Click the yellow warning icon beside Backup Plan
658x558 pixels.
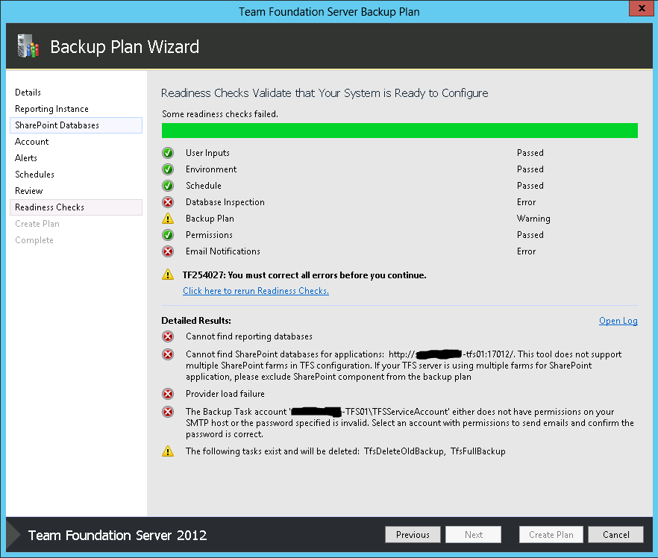point(168,219)
